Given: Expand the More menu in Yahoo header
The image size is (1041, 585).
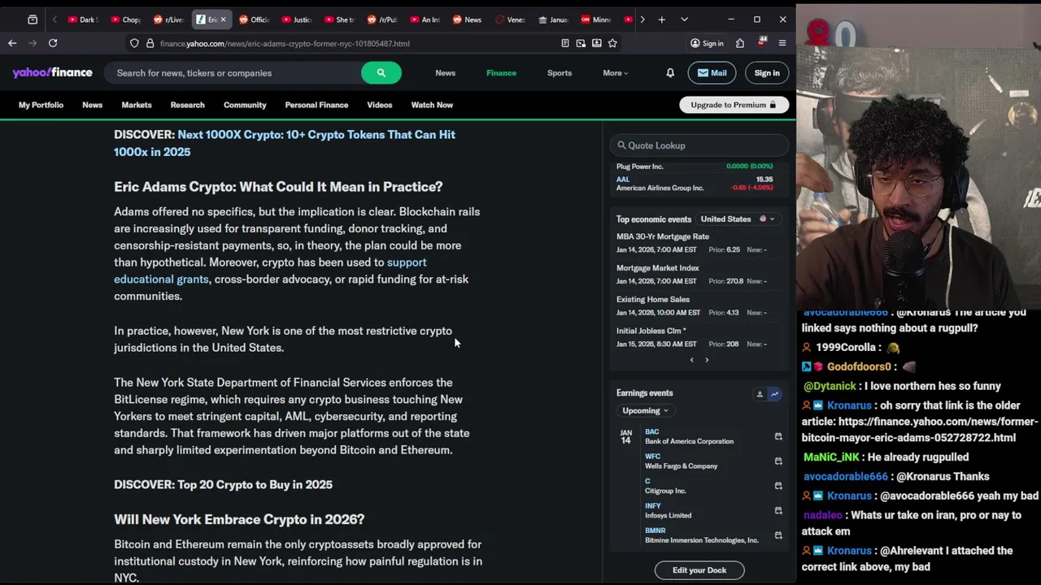Looking at the screenshot, I should [x=615, y=72].
